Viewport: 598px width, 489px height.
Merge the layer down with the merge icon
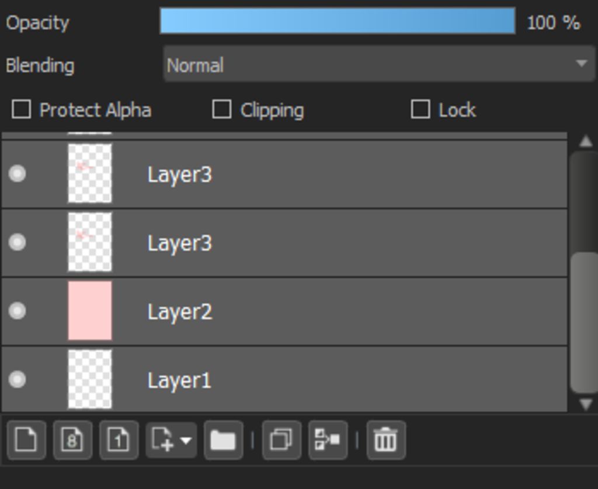328,440
